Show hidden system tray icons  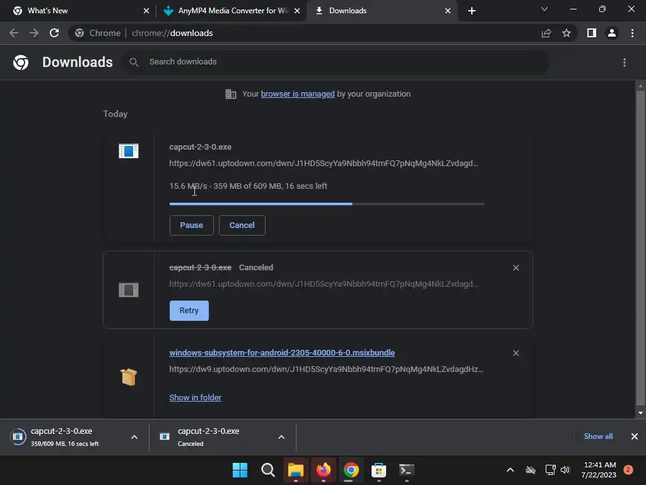510,470
